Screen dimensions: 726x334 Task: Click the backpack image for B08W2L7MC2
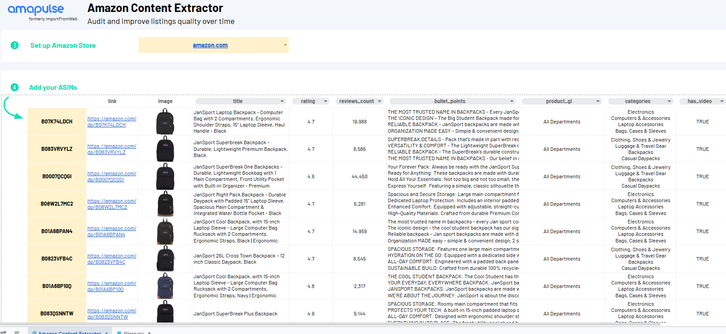click(x=165, y=204)
